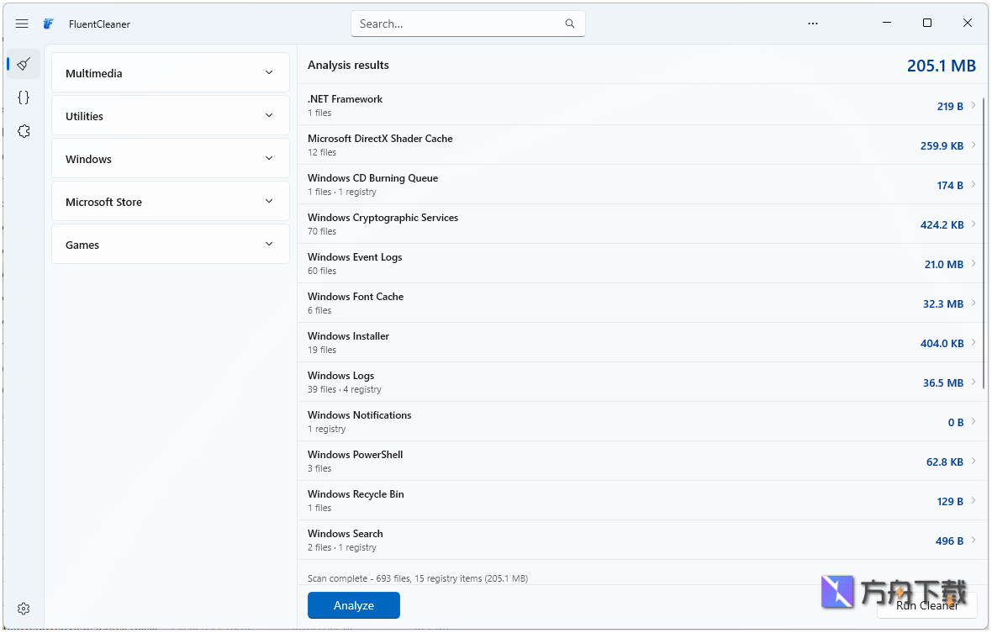
Task: Click the '39 files · 4 registry' subtitle
Action: click(x=344, y=389)
